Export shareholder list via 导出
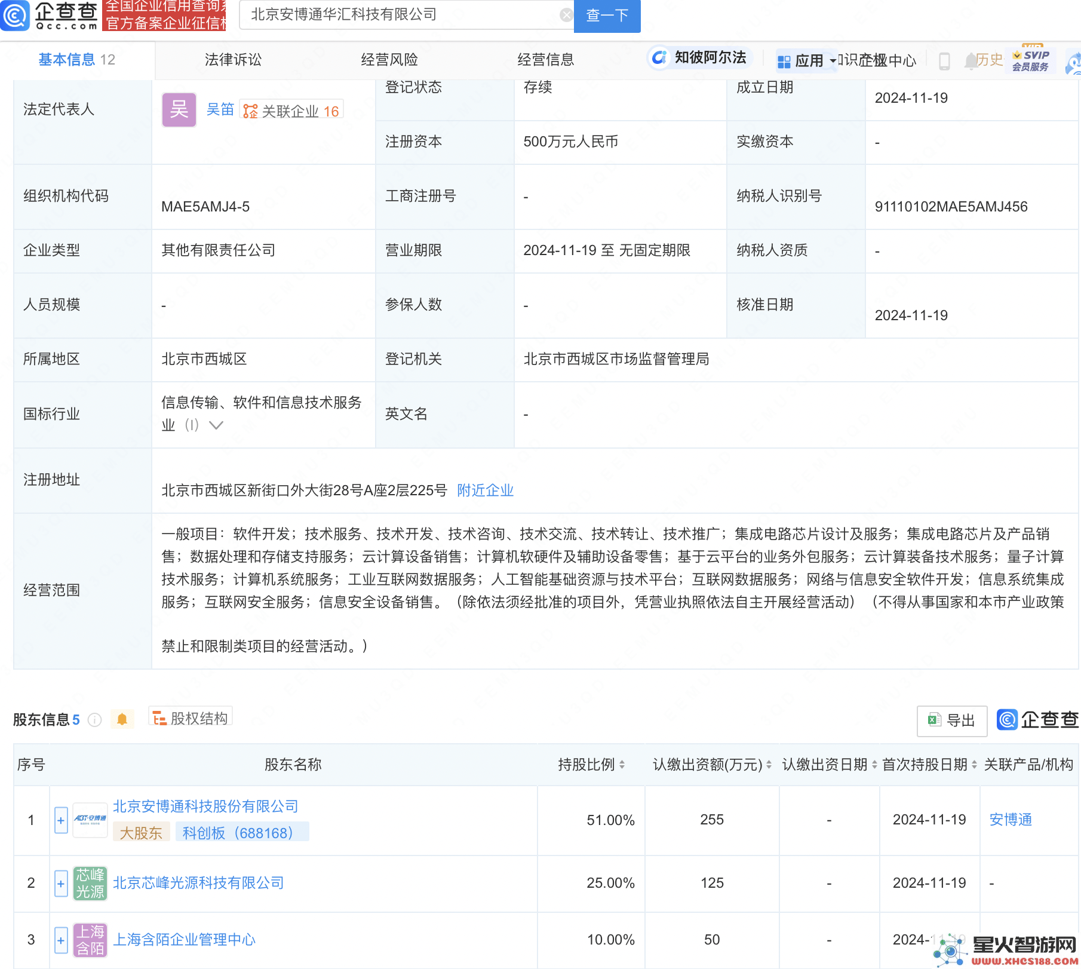1081x969 pixels. 951,720
